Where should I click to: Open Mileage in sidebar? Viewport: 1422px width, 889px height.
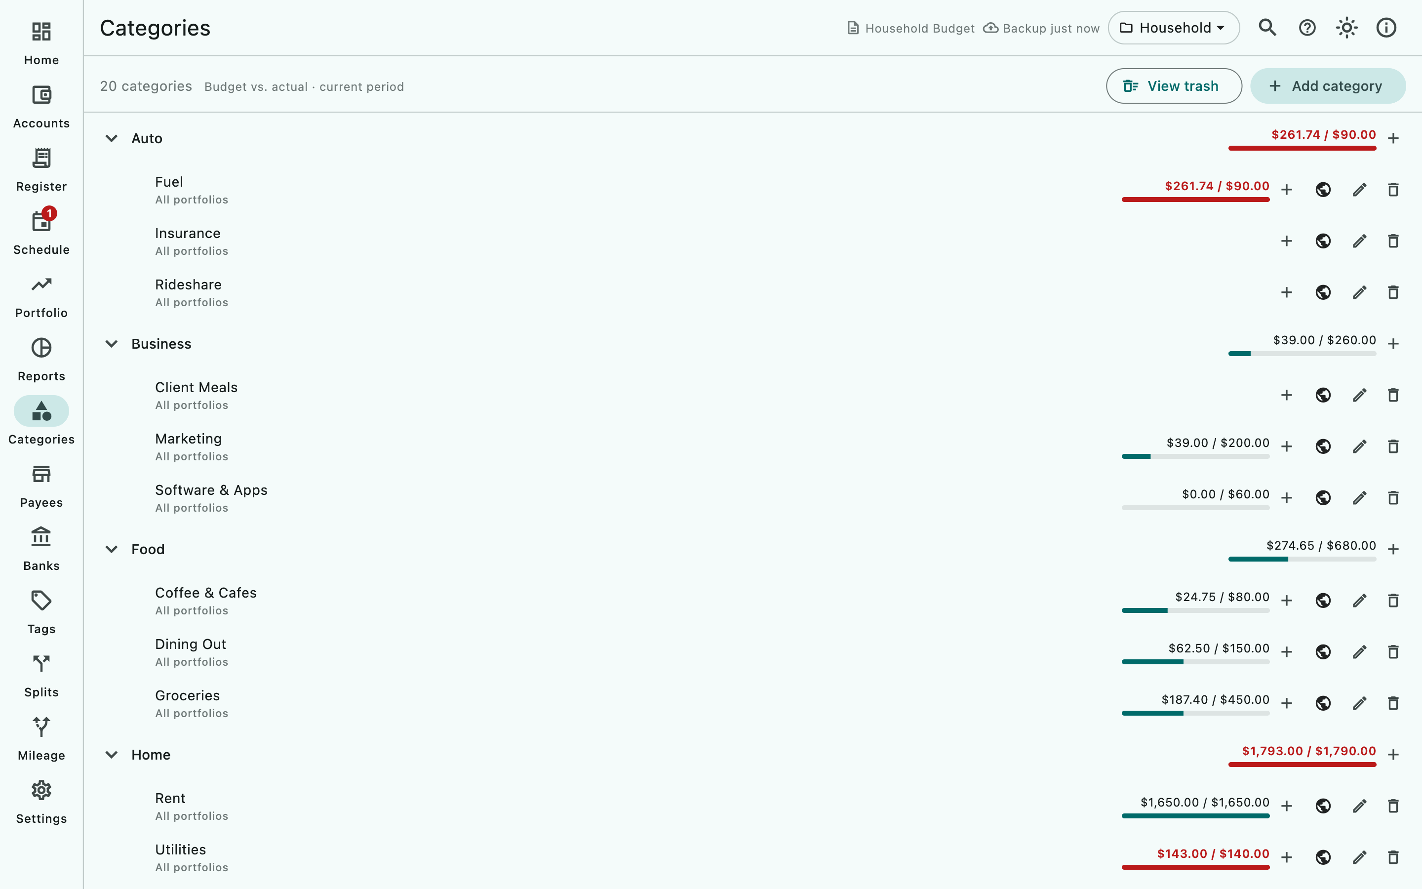click(x=41, y=739)
